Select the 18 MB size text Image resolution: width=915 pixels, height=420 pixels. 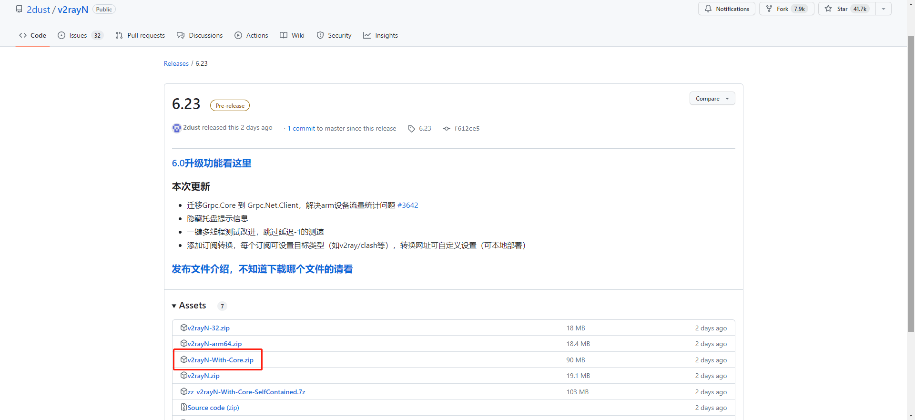click(576, 328)
